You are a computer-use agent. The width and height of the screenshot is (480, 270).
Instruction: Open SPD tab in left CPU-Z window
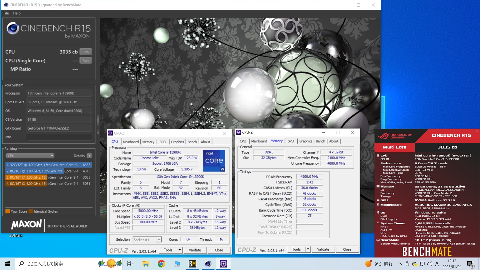click(162, 142)
